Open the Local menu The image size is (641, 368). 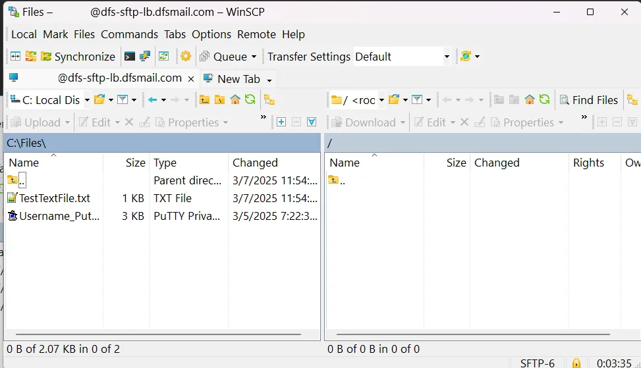[x=24, y=34]
